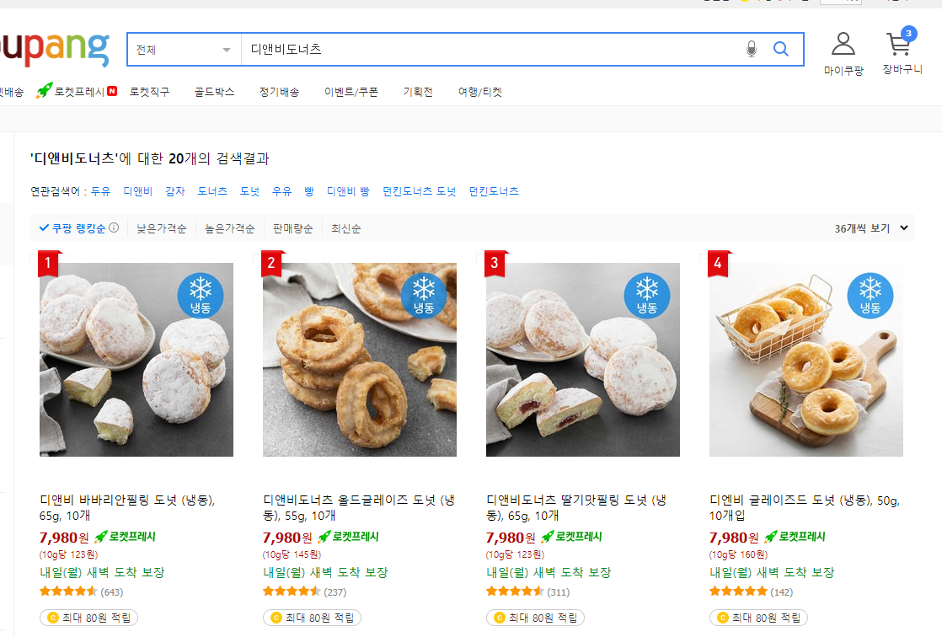
Task: Click the rank 2 red ribbon badge
Action: click(272, 264)
